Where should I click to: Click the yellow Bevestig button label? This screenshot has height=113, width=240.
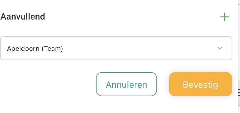[201, 84]
